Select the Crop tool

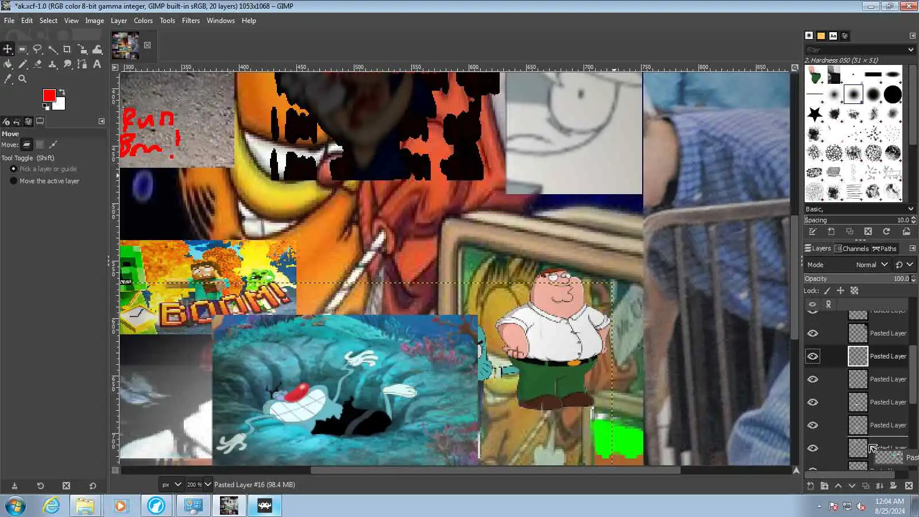(x=67, y=49)
